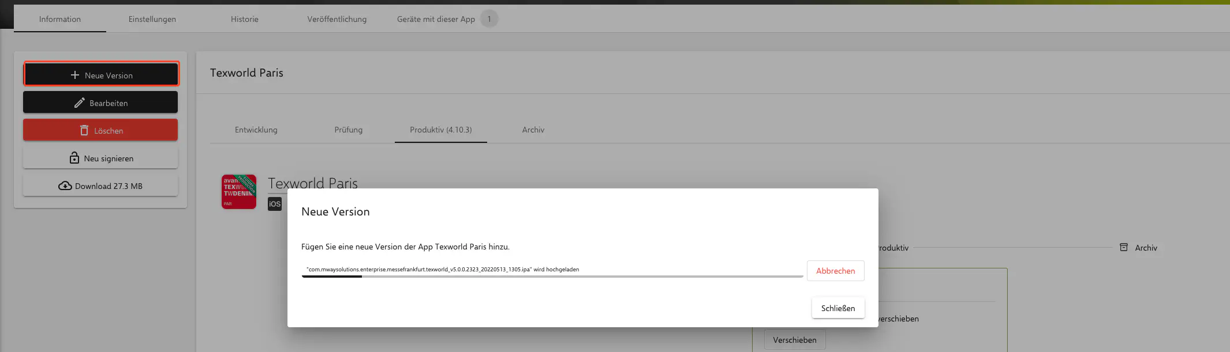Close the dialog with Schließen
The height and width of the screenshot is (352, 1230).
pos(838,308)
